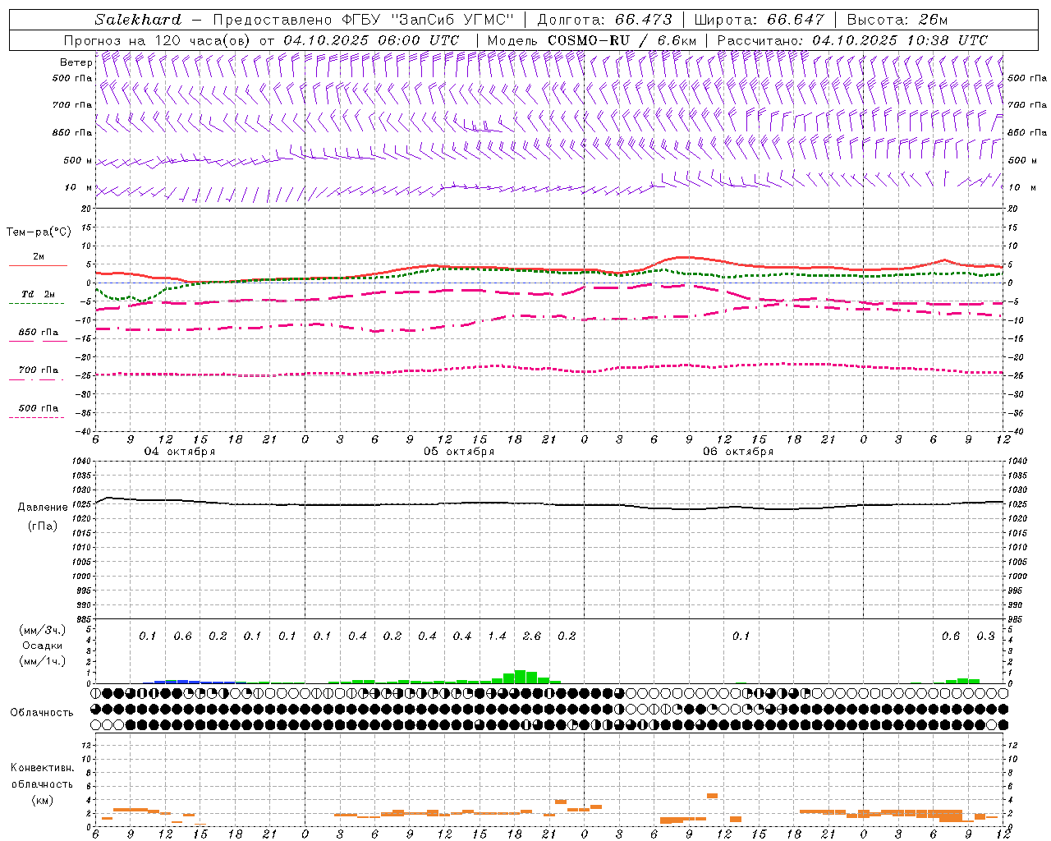Click the '1025' pressure tick on left axis

pos(83,504)
